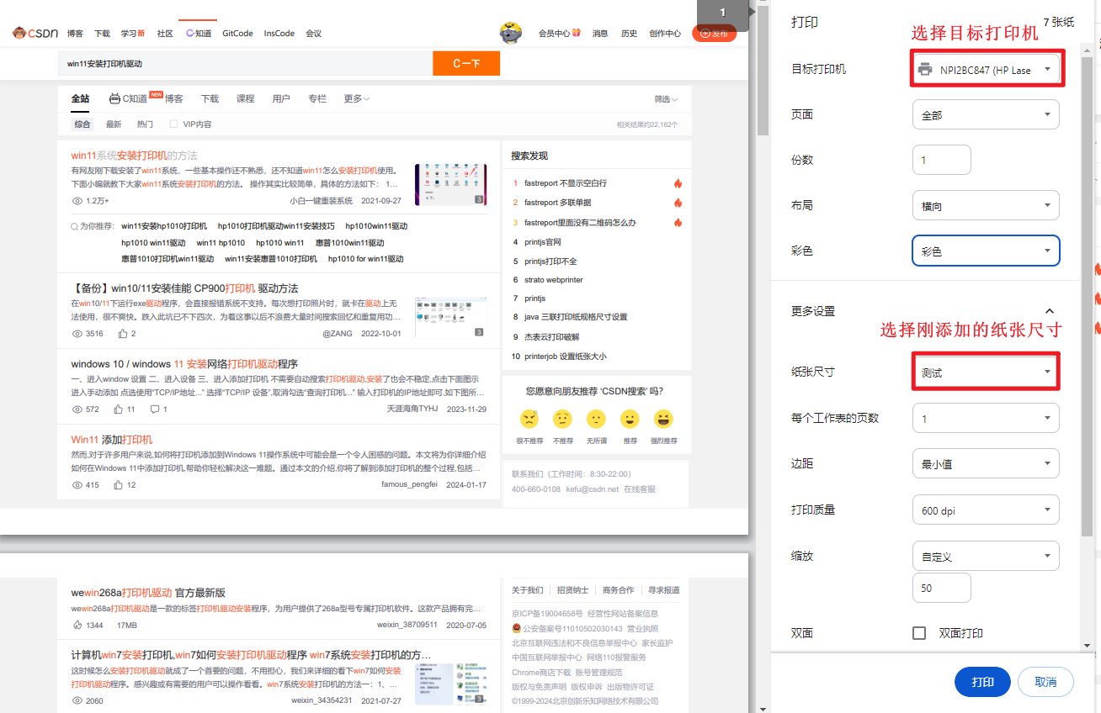
Task: Click the 不推荐 emoji face
Action: coord(562,419)
